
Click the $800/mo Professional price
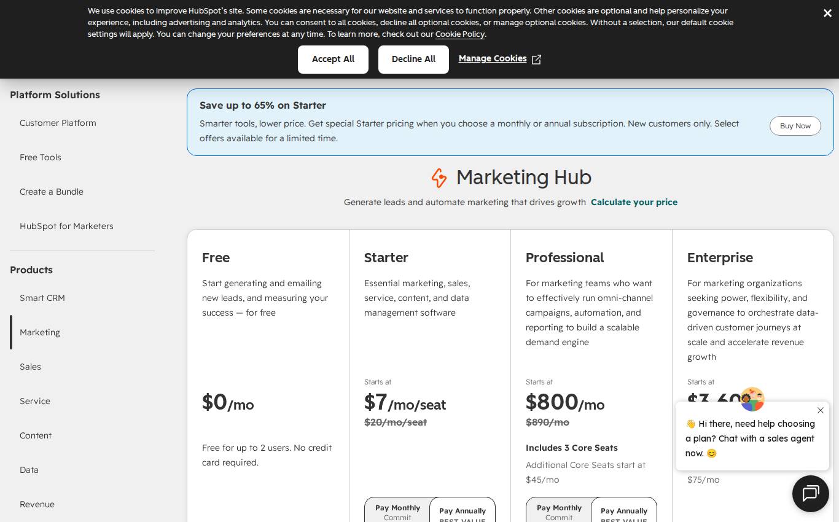tap(565, 403)
